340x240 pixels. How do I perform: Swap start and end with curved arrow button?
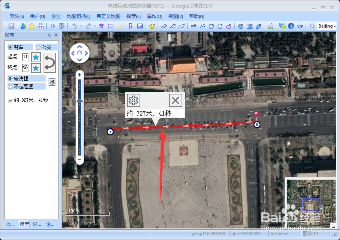point(50,63)
